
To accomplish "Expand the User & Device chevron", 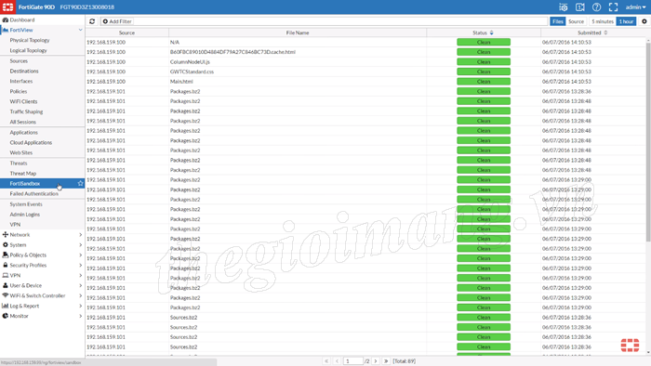I will (81, 285).
